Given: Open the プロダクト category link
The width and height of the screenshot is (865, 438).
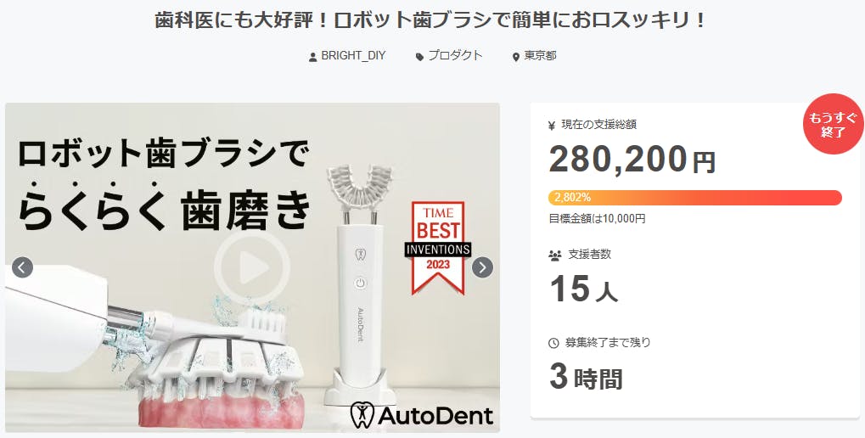Looking at the screenshot, I should click(455, 56).
